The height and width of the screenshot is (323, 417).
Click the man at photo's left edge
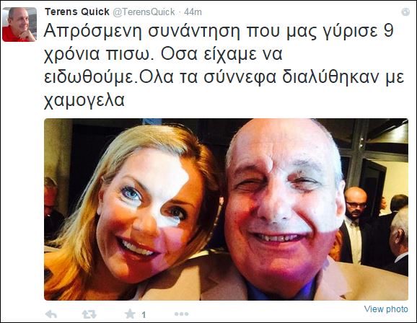pos(52,208)
